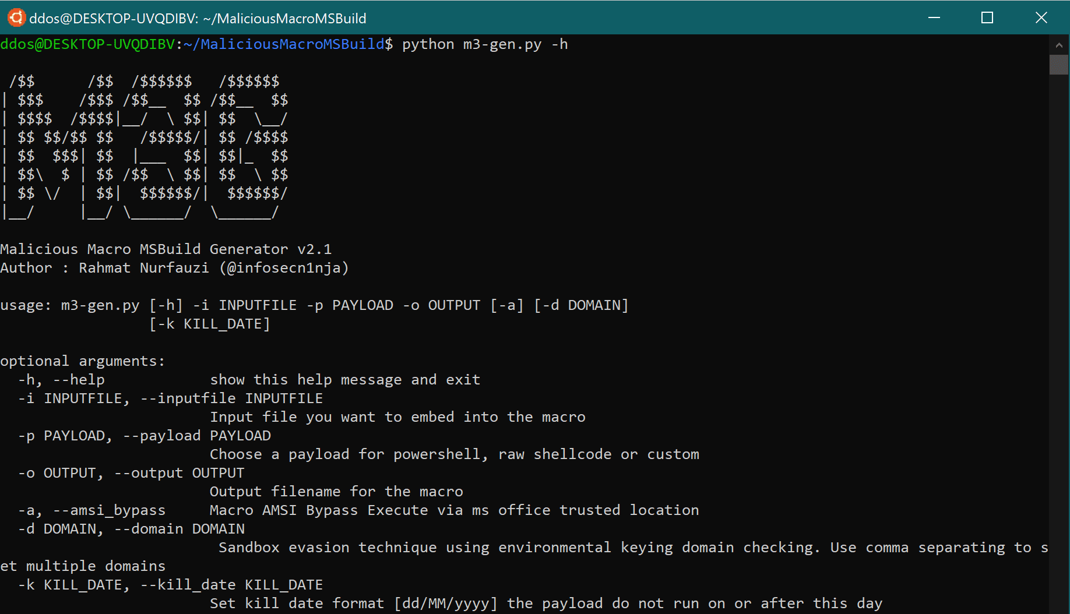Viewport: 1070px width, 614px height.
Task: Click the '[-k KILL_DATE]' usage text
Action: (210, 324)
